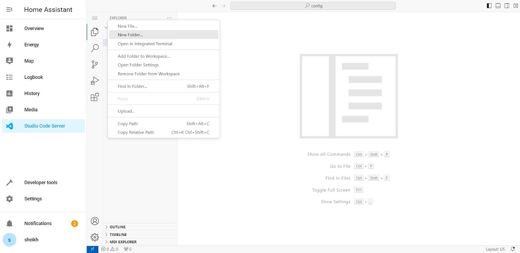Open the Run and Debug icon
The height and width of the screenshot is (253, 520).
(x=95, y=81)
